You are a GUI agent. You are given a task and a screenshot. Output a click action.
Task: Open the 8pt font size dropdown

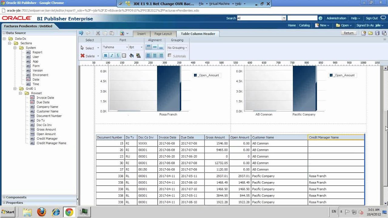click(136, 47)
